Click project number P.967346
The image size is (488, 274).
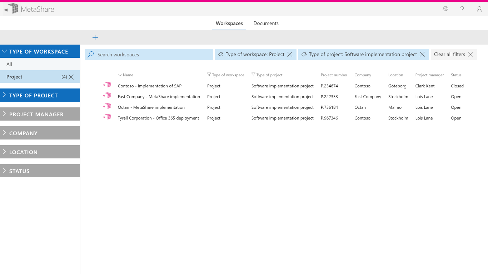[x=329, y=118]
